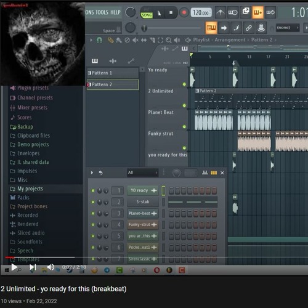Image resolution: width=308 pixels, height=308 pixels.
Task: Click the playback speaker tool in playlist
Action: point(177,40)
